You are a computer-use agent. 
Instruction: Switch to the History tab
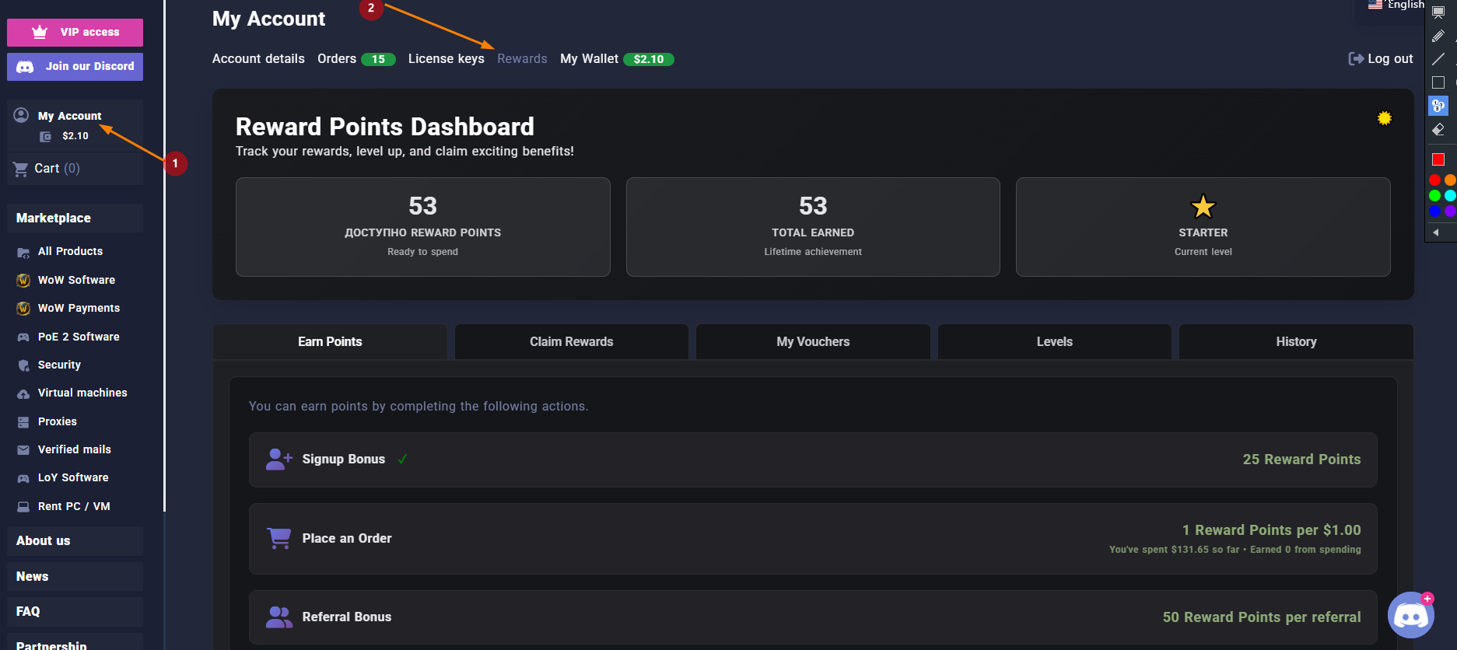pos(1296,341)
